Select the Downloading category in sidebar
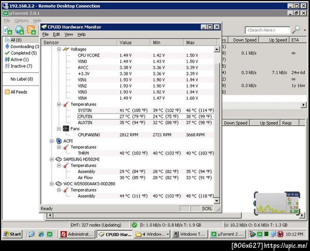310x251 pixels. pyautogui.click(x=22, y=46)
